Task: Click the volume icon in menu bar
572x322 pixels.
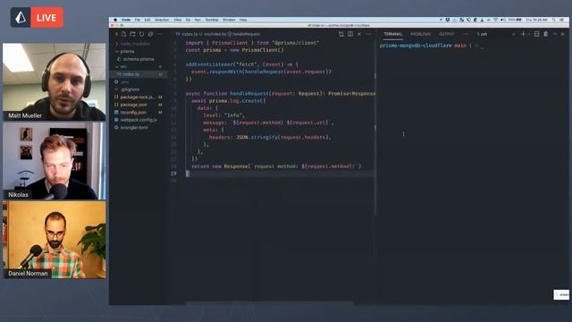Action: (x=502, y=20)
